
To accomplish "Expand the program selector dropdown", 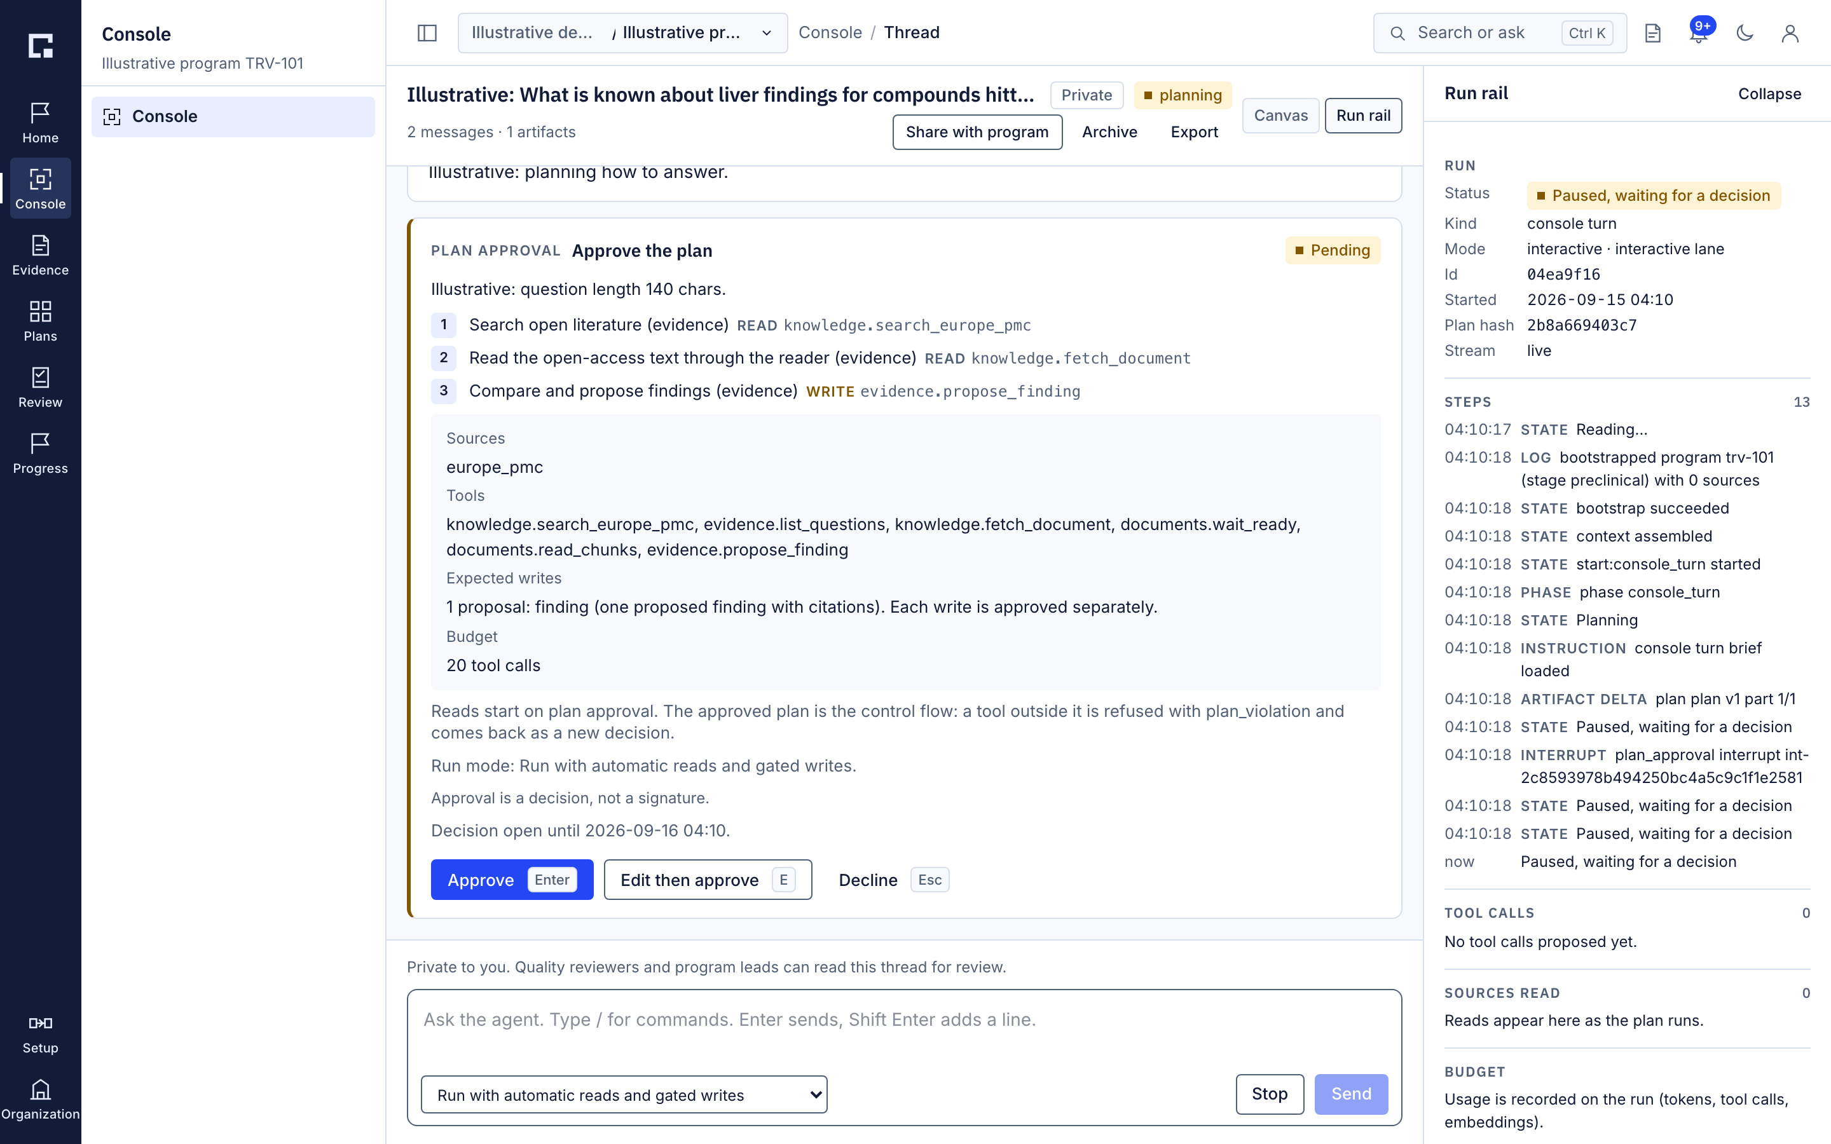I will [x=622, y=32].
